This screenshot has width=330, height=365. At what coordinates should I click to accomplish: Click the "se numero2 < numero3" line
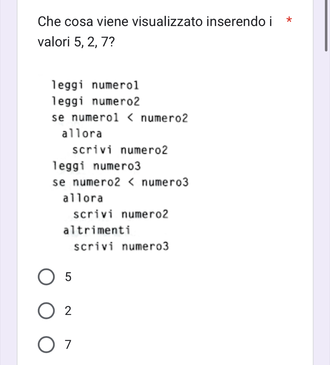click(x=120, y=182)
